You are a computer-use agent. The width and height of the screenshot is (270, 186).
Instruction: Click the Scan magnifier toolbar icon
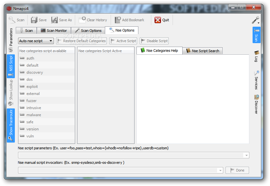click(12, 20)
